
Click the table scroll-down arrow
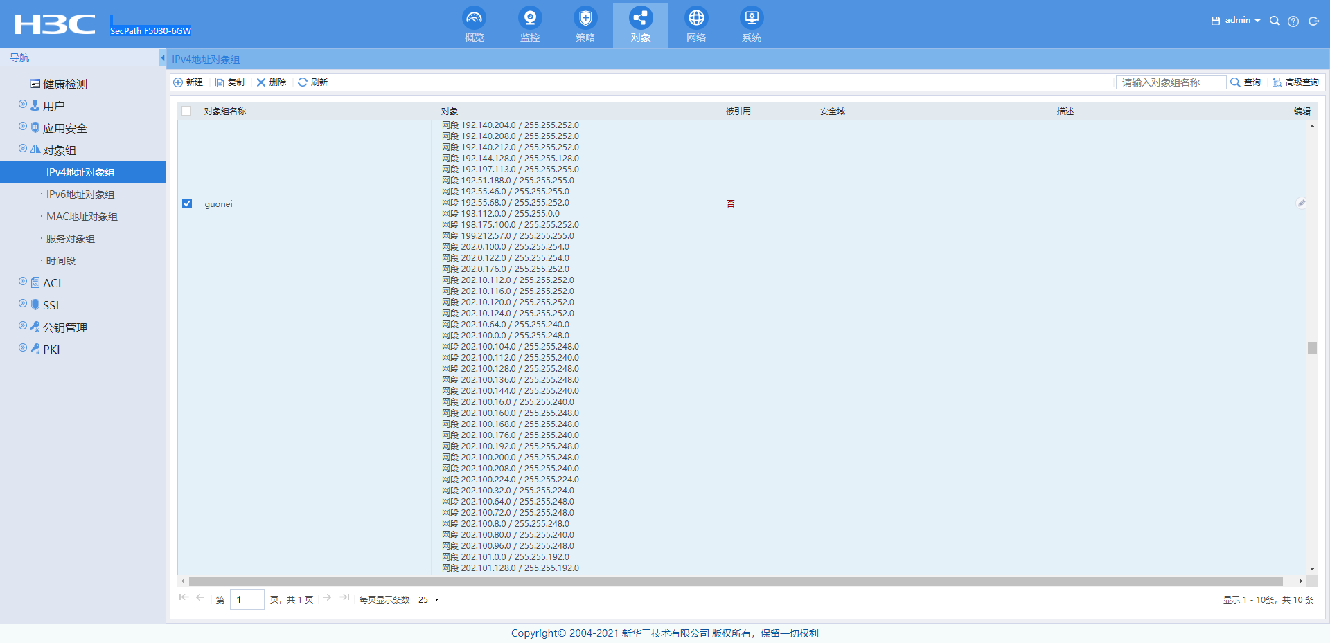(1312, 569)
